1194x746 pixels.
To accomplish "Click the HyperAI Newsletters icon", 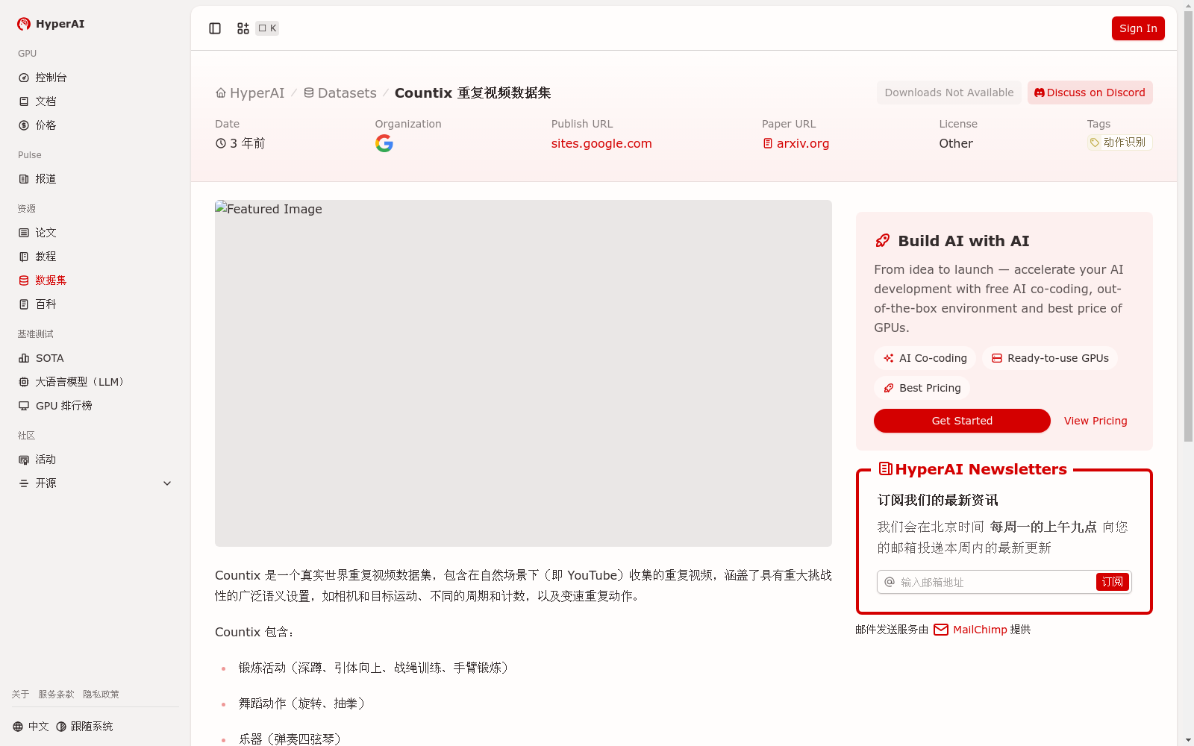I will coord(886,468).
